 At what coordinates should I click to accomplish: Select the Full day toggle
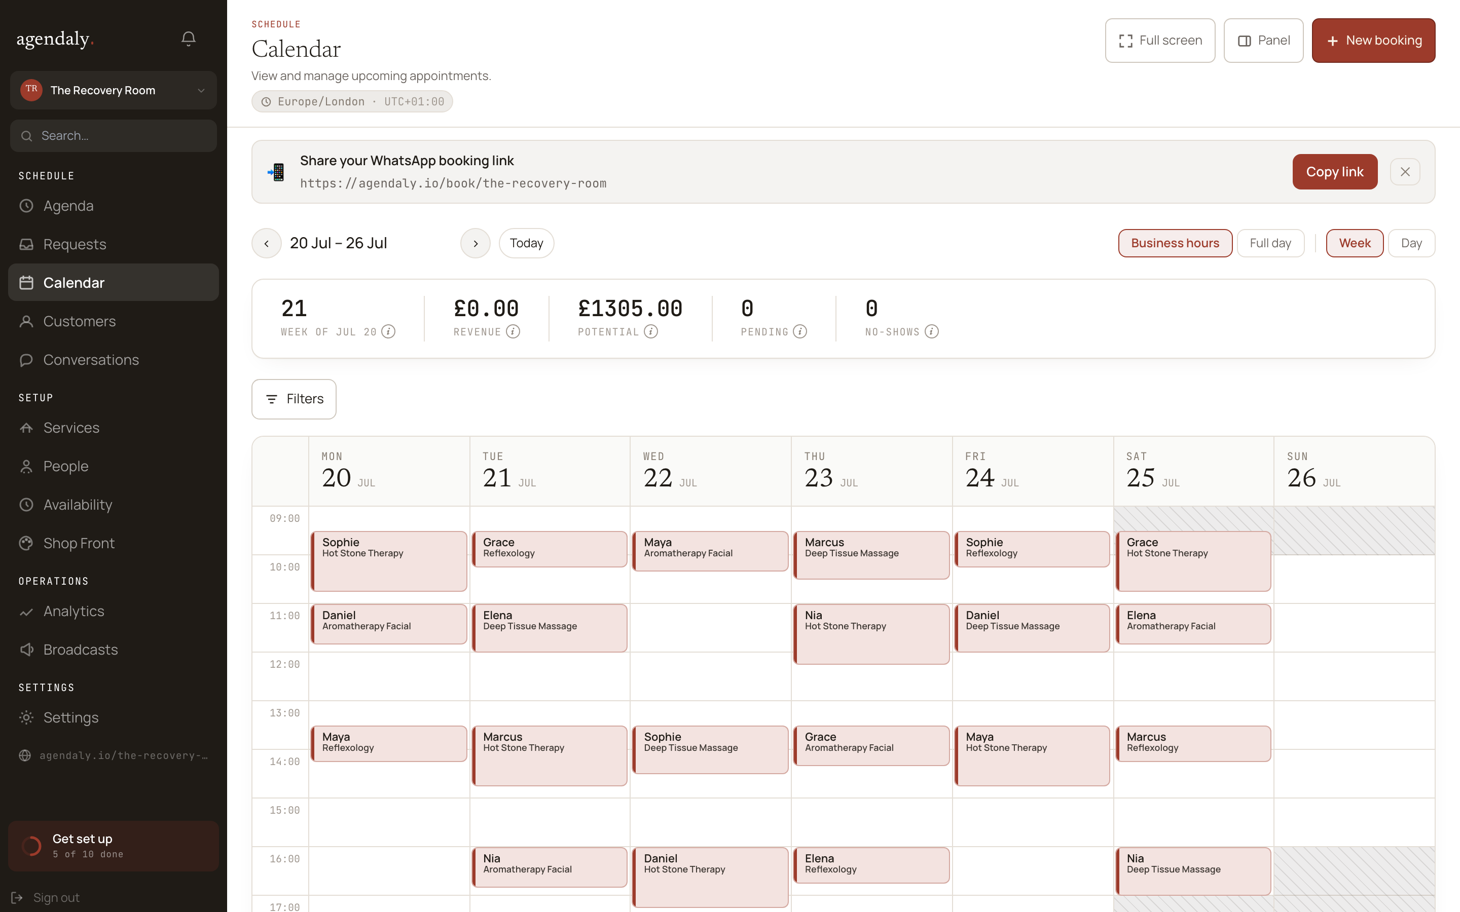point(1270,243)
